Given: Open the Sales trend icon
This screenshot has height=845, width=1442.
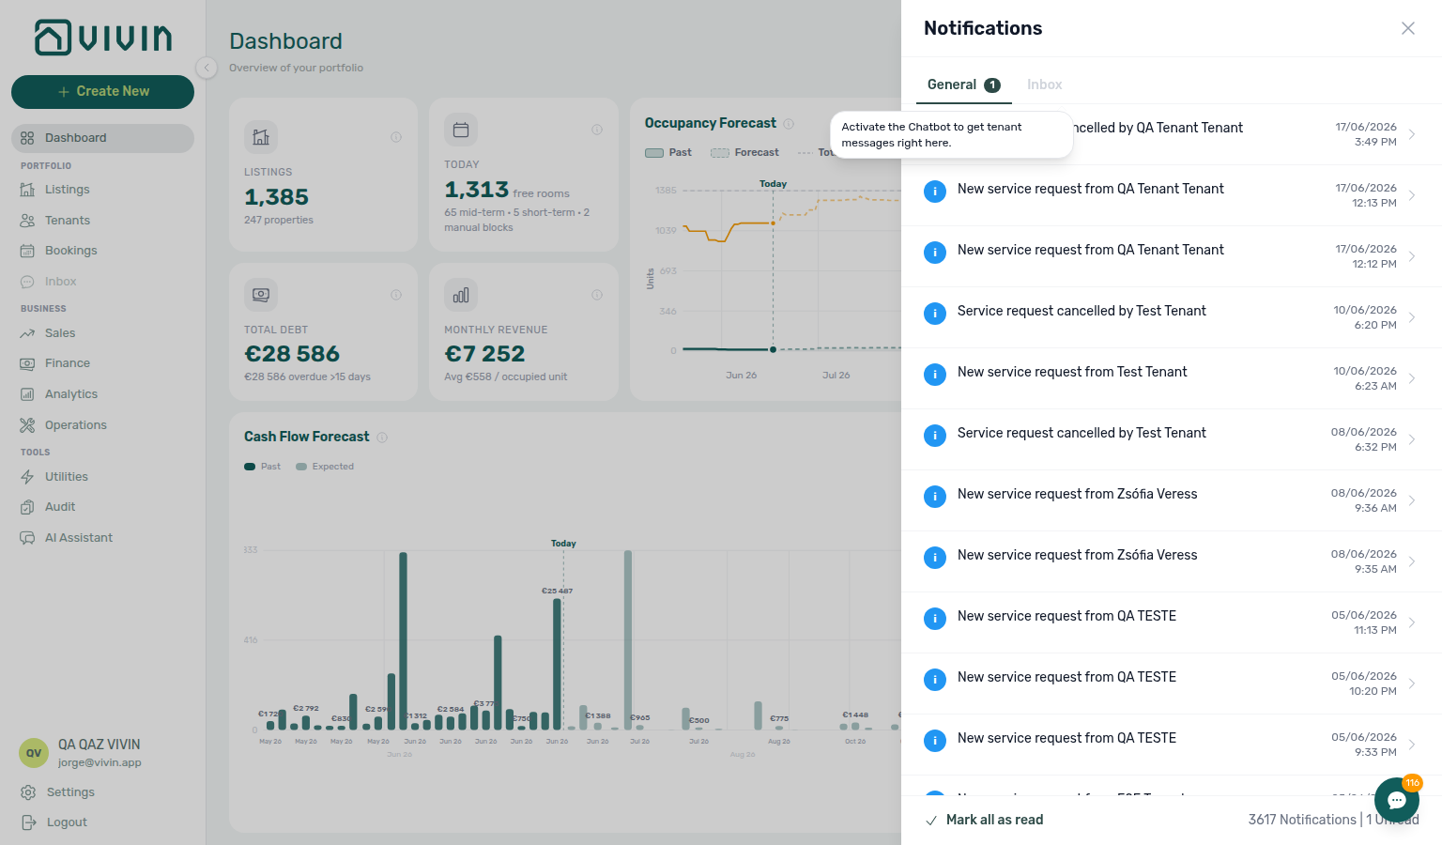Looking at the screenshot, I should coord(27,333).
